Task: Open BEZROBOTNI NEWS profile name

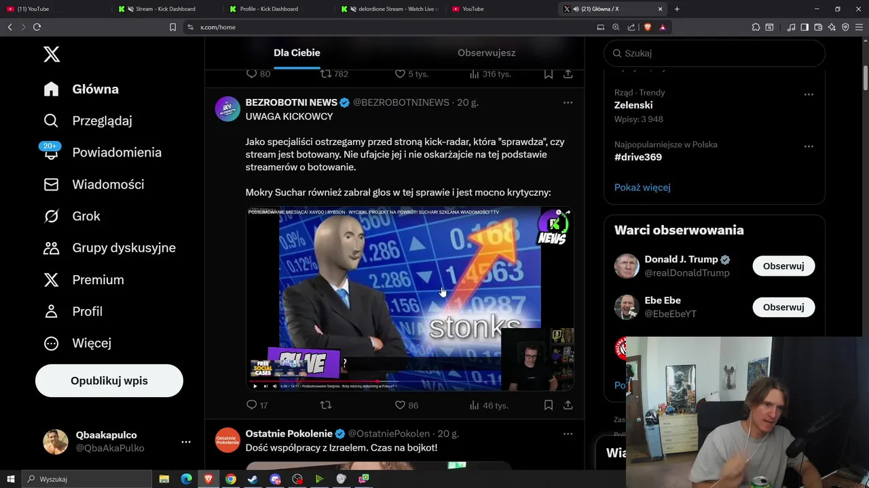Action: tap(291, 102)
